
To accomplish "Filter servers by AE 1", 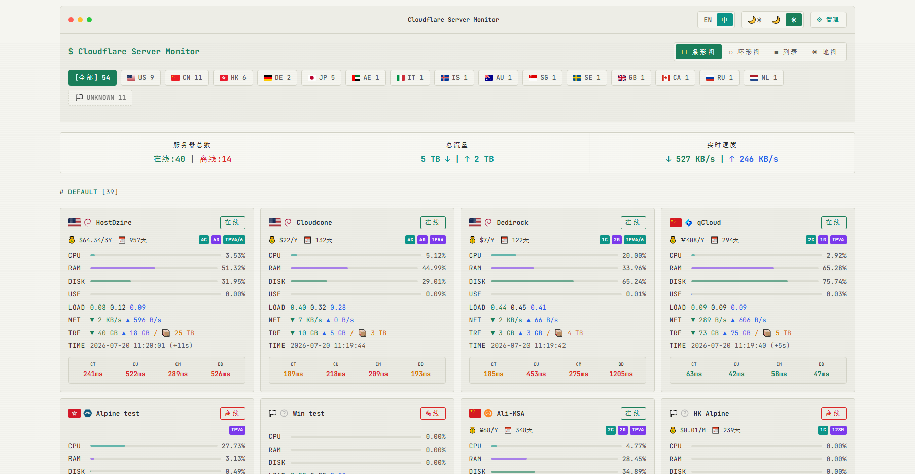I will point(366,78).
